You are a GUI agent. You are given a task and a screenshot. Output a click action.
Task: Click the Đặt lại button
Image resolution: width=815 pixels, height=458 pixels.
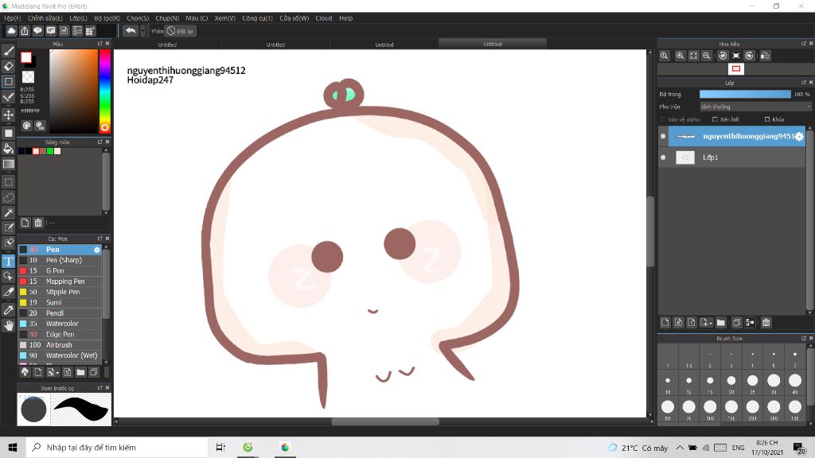[181, 31]
